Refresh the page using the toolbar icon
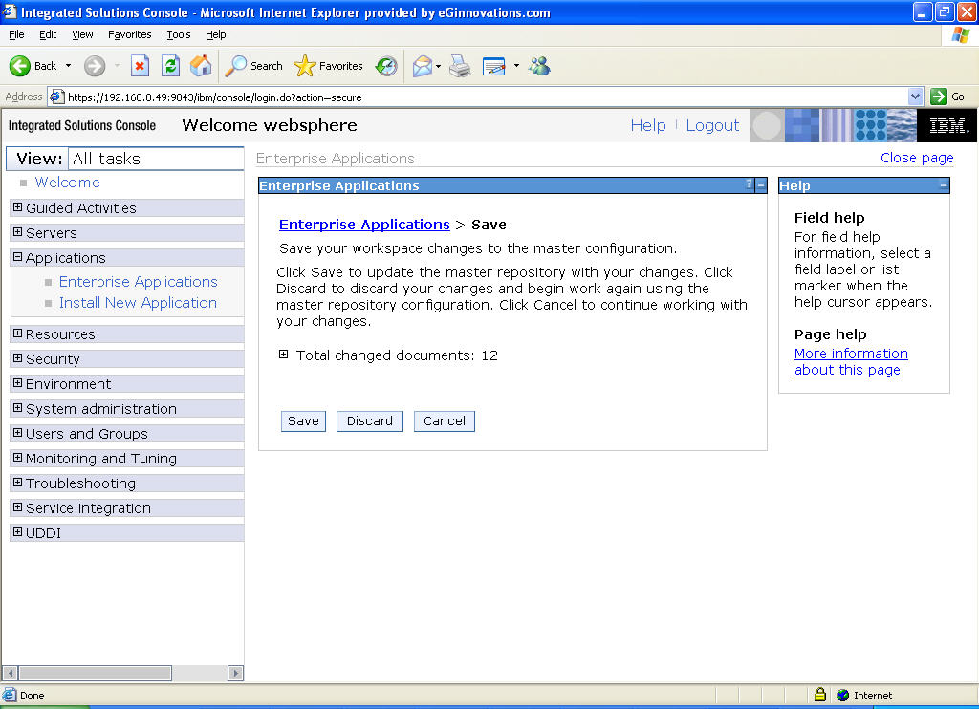 (170, 66)
